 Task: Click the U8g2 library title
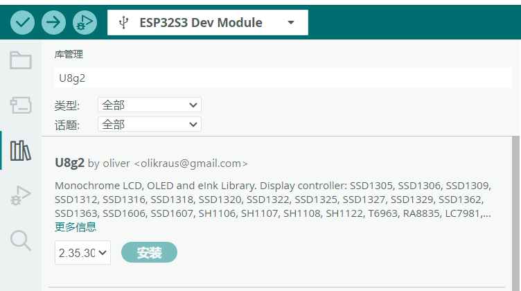(x=69, y=163)
